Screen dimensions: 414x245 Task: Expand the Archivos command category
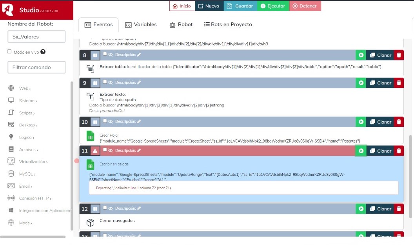pos(28,150)
